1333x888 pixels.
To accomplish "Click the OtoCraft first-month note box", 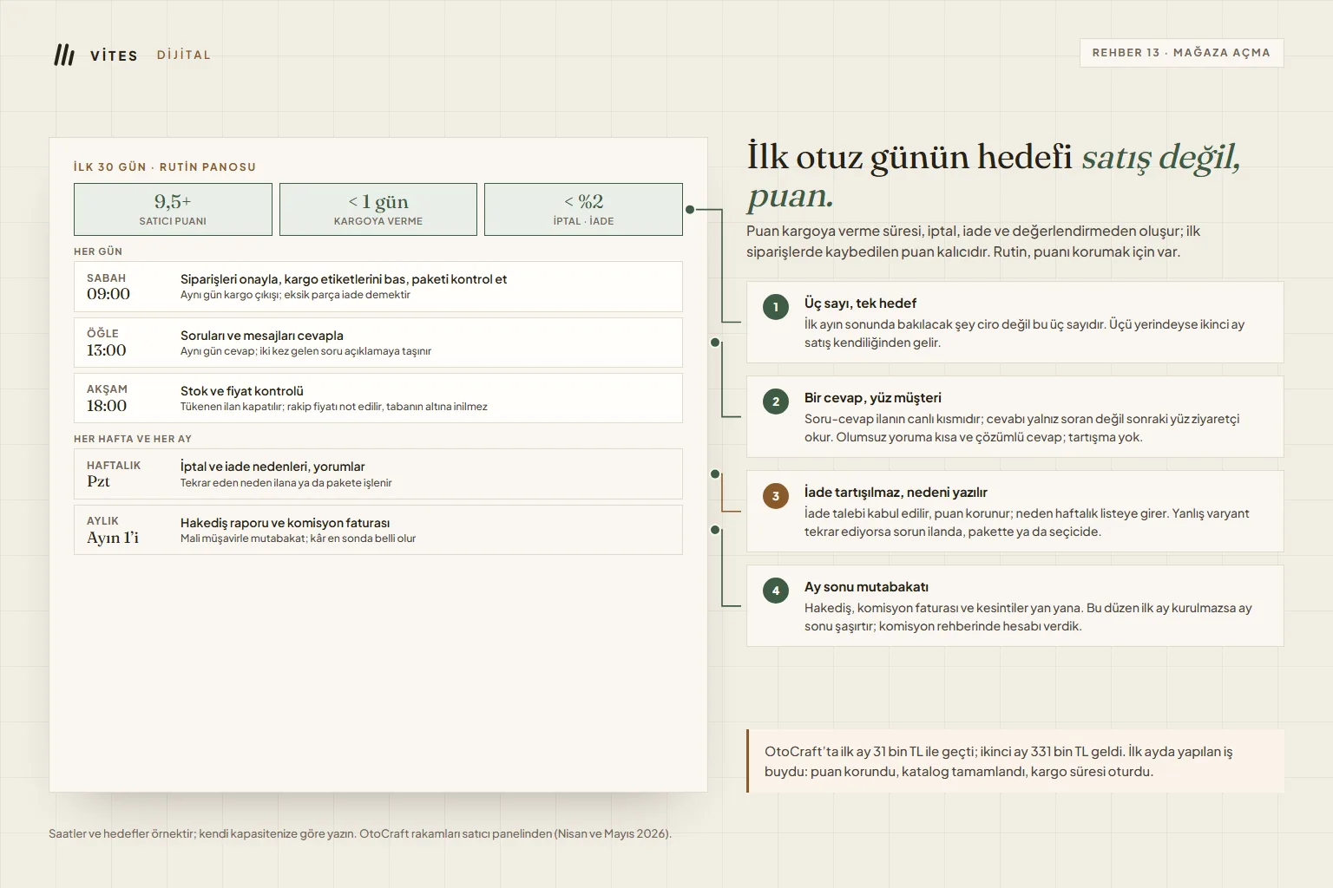I will 1015,761.
